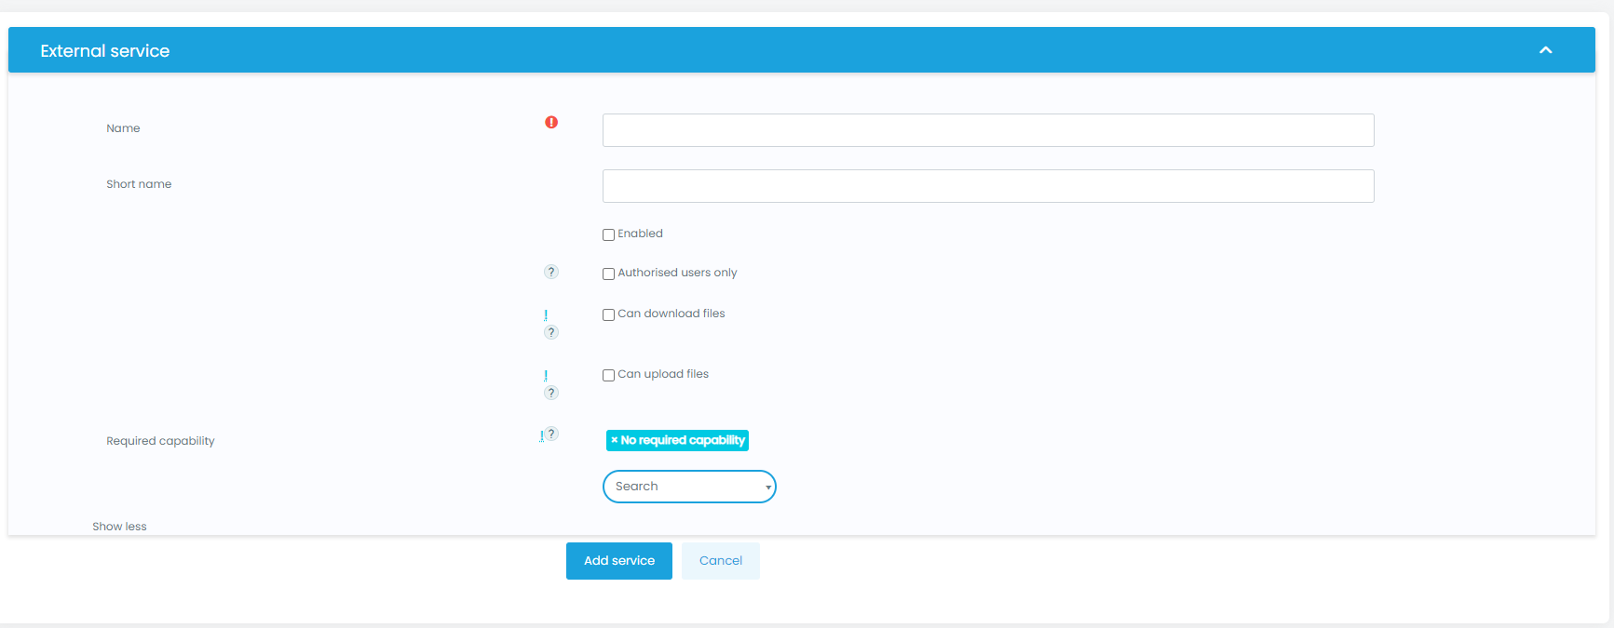Check the Can download files box
This screenshot has width=1614, height=628.
pos(608,314)
